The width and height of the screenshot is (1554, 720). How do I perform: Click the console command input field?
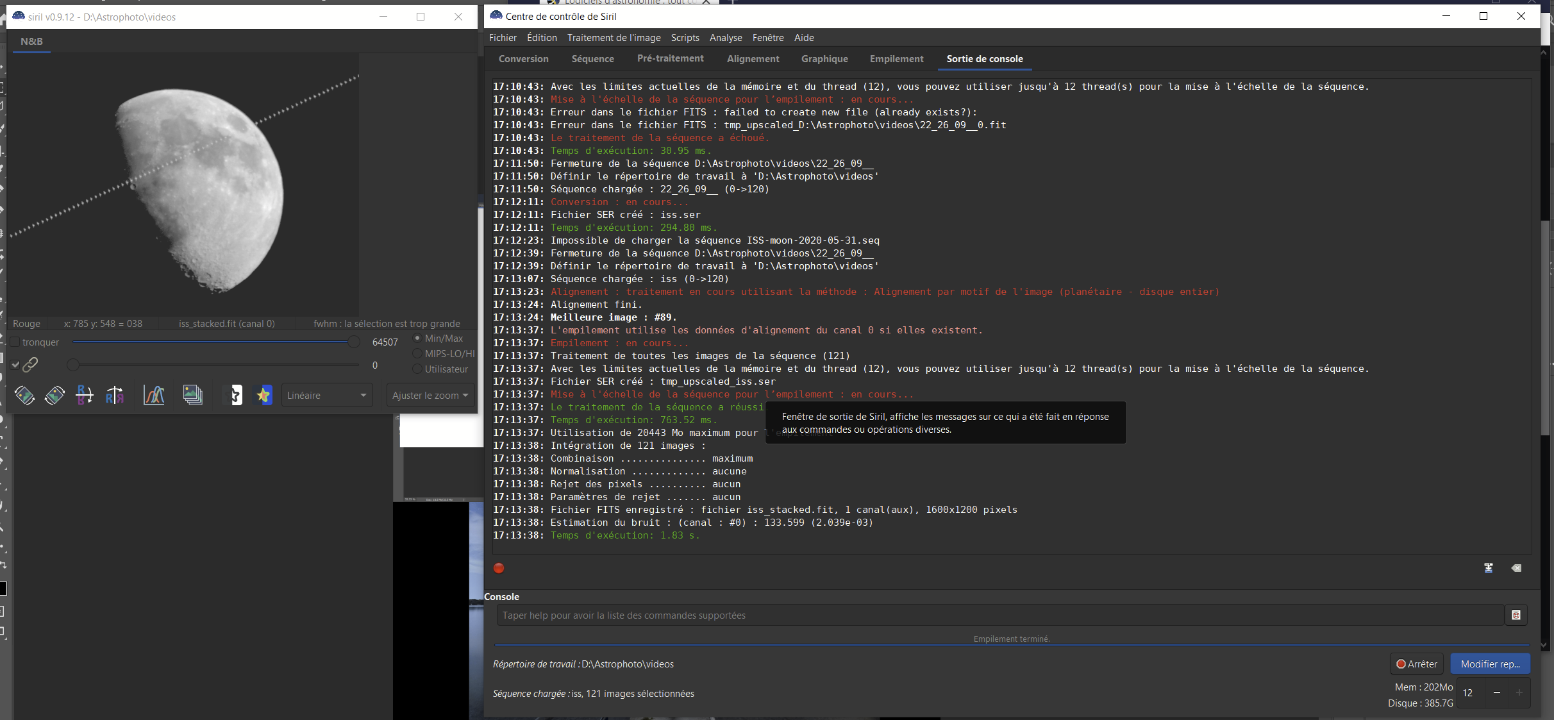(x=1000, y=615)
